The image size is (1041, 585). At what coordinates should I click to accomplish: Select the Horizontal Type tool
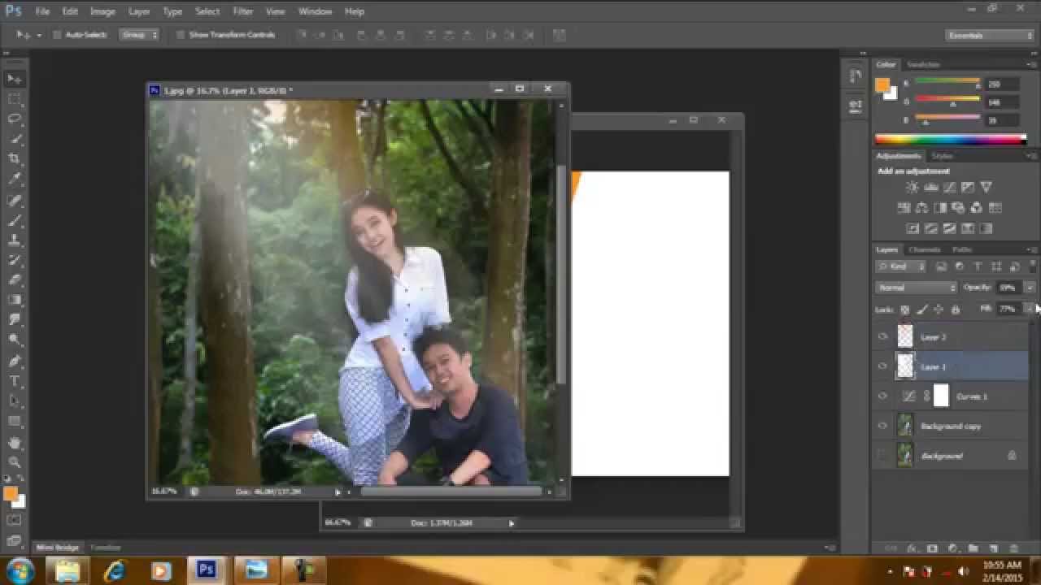(15, 381)
